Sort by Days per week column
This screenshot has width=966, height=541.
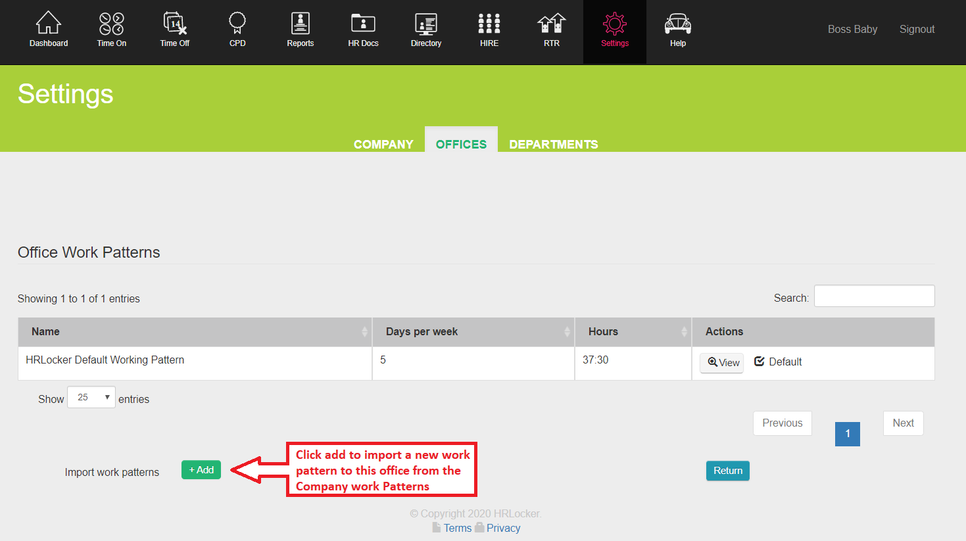tap(473, 332)
